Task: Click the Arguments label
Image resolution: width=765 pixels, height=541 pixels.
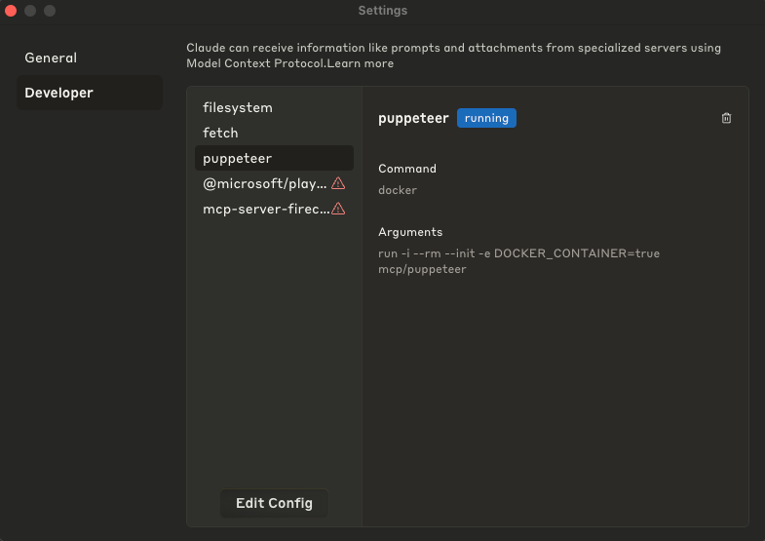Action: click(410, 232)
